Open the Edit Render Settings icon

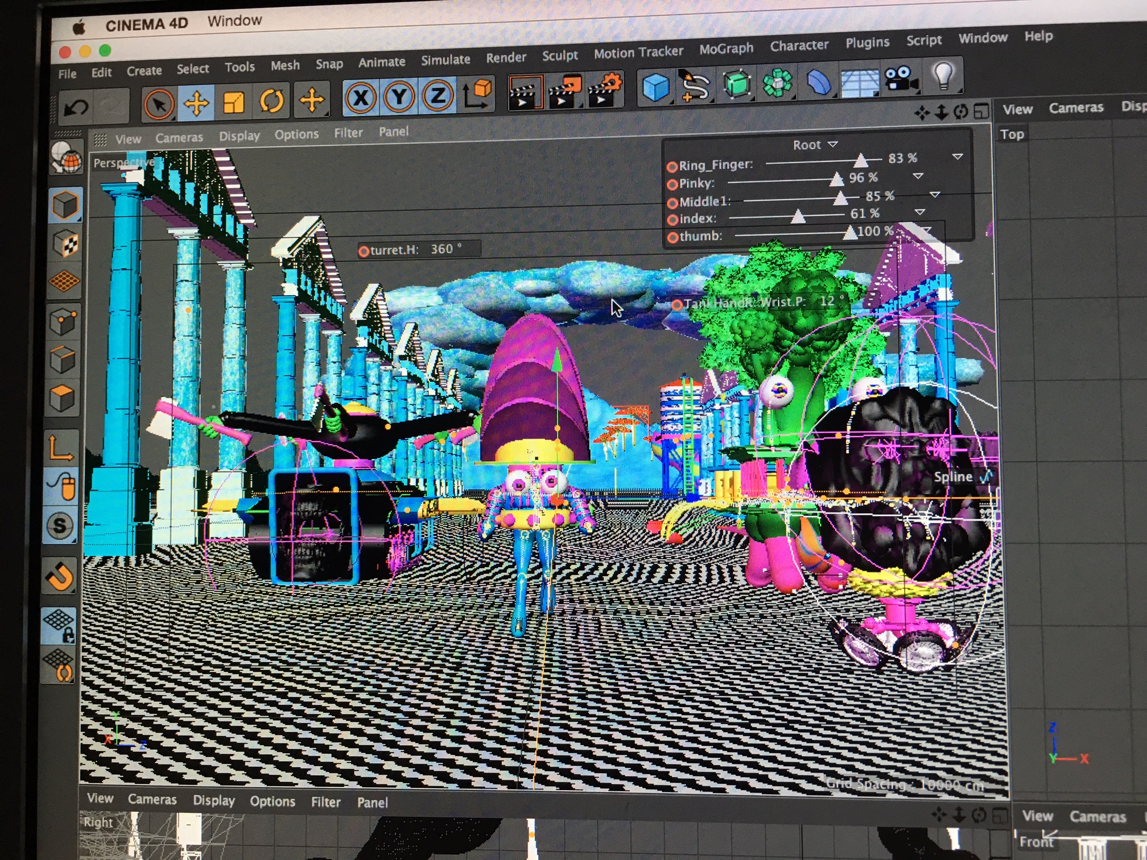pyautogui.click(x=604, y=91)
